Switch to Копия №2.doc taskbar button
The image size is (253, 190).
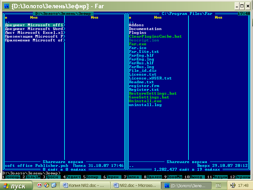click(x=85, y=185)
